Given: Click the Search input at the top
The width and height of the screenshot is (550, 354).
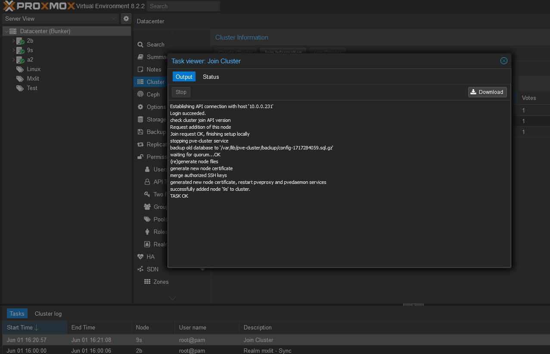Looking at the screenshot, I should coord(183,6).
